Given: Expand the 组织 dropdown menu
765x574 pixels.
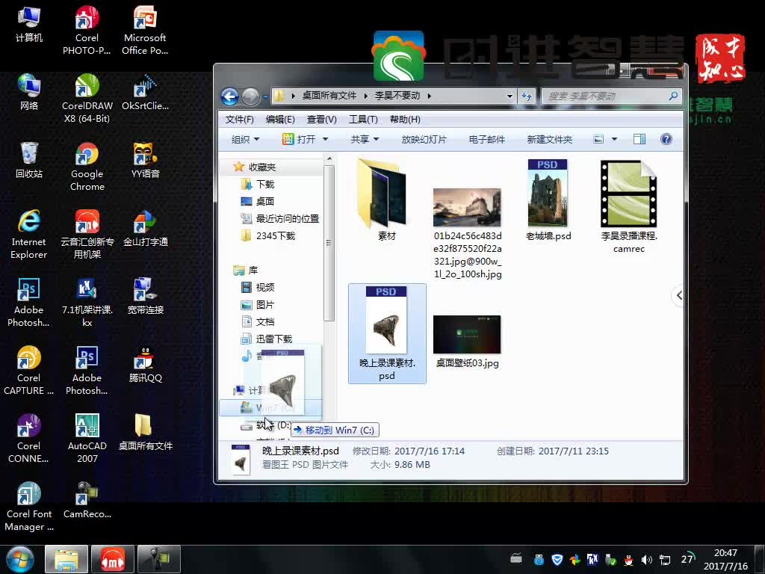Looking at the screenshot, I should pos(245,139).
